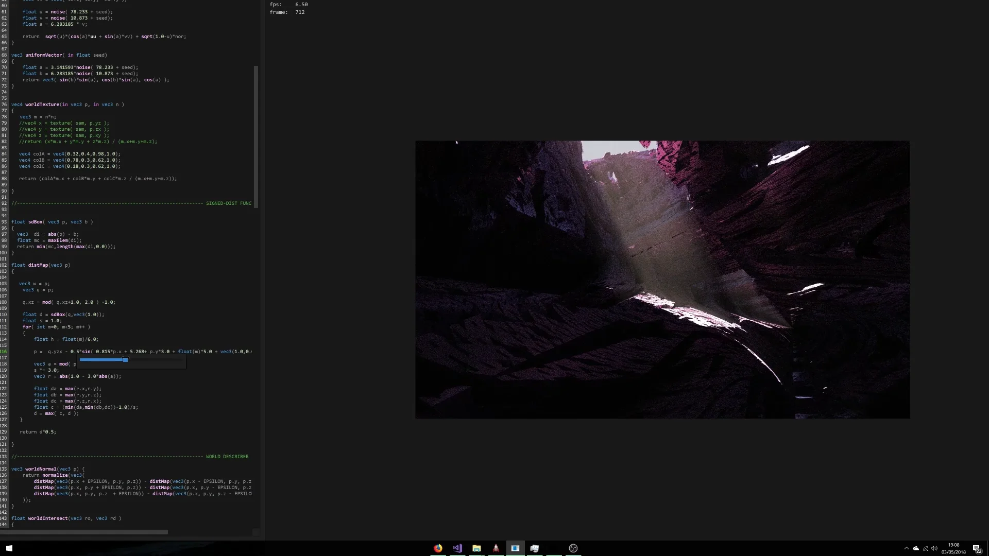Open Action Center showing 22 notifications
The image size is (989, 556).
coord(977,548)
